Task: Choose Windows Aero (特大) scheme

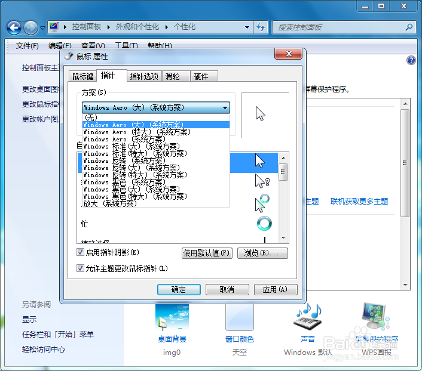Action: pyautogui.click(x=156, y=132)
